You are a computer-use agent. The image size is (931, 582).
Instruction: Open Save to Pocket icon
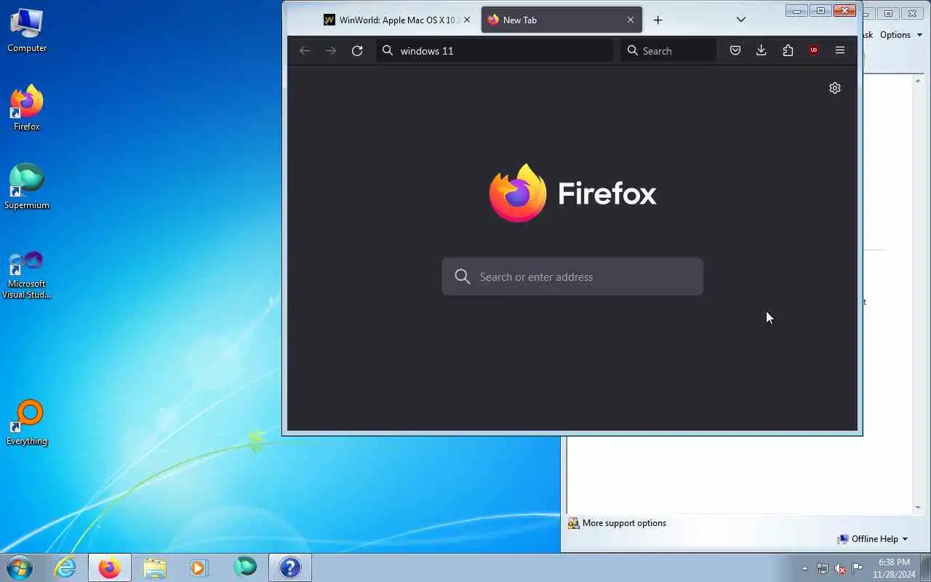pos(735,50)
